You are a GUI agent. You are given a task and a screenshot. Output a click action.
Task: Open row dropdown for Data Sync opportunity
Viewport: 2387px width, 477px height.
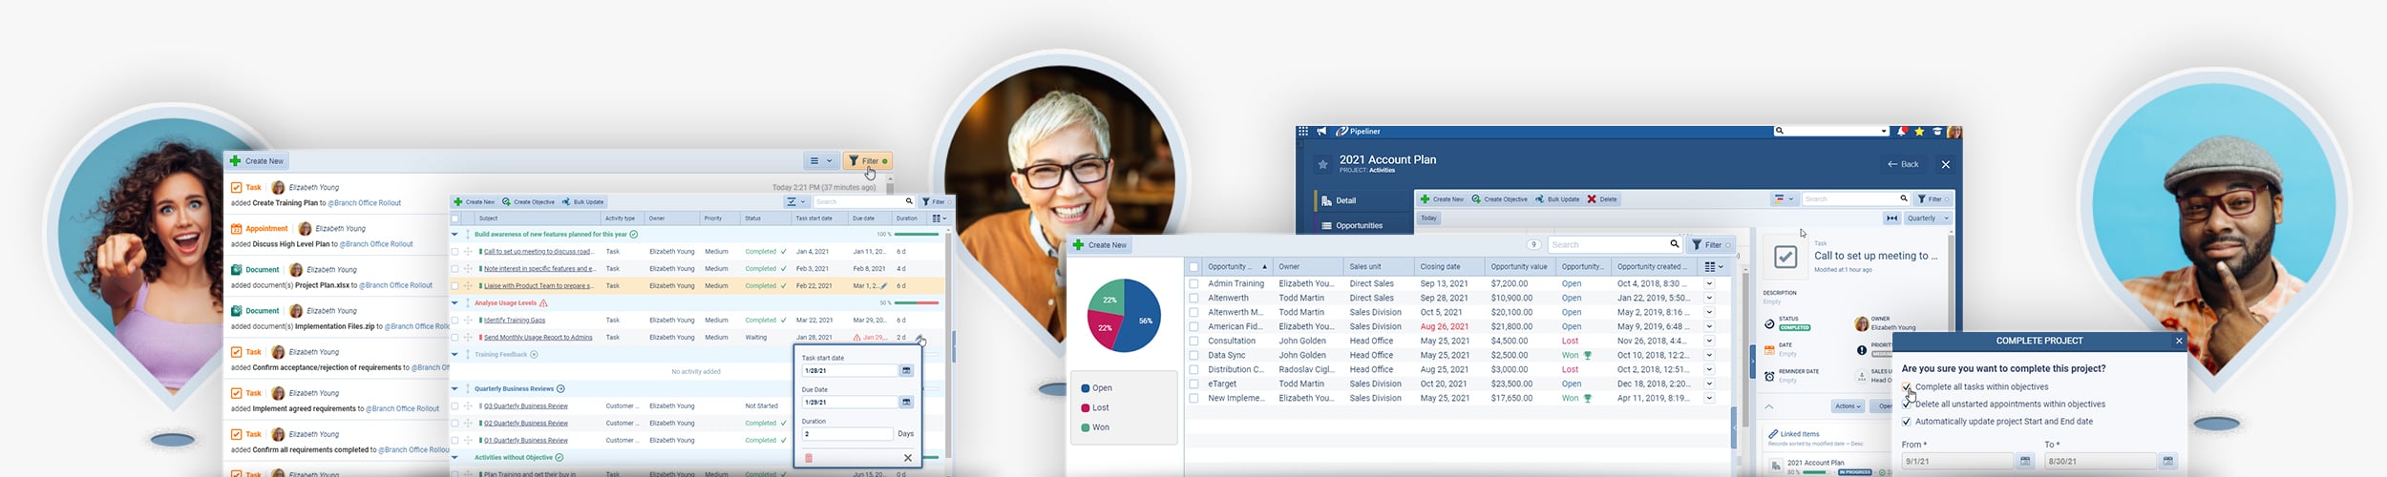tap(1709, 356)
